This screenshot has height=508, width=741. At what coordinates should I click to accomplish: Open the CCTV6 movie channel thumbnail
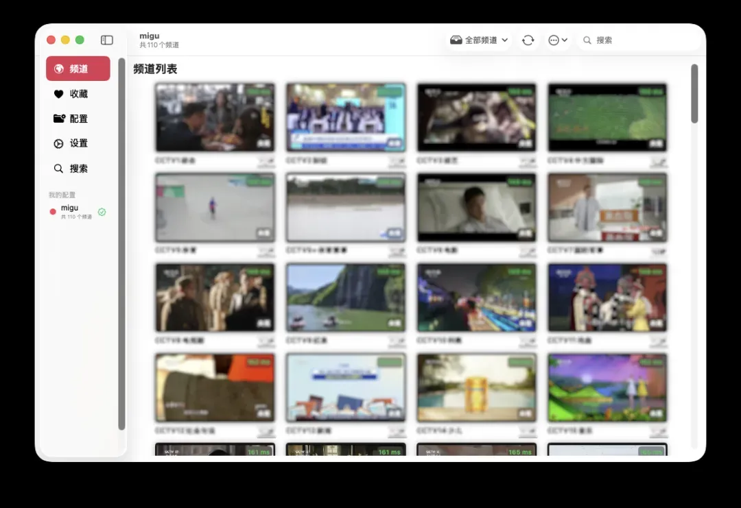point(476,207)
